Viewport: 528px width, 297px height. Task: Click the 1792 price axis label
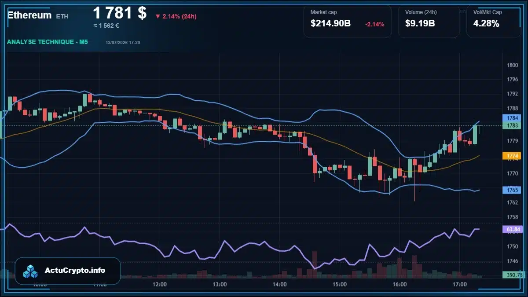pyautogui.click(x=513, y=94)
